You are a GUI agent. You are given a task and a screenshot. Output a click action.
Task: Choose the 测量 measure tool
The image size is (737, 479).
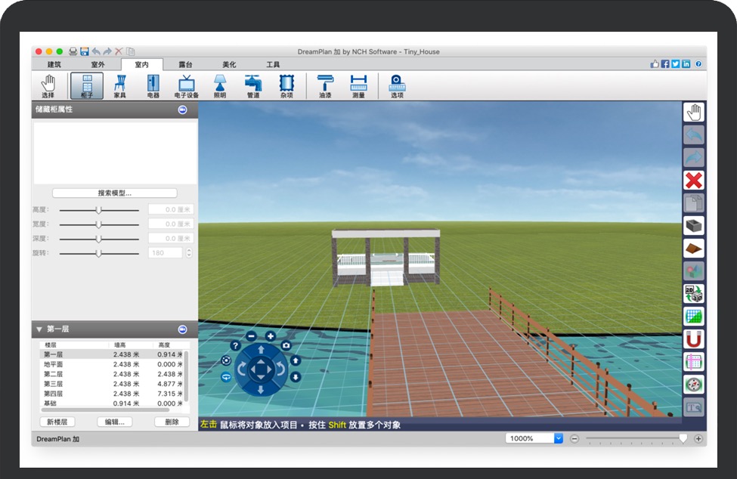point(358,86)
